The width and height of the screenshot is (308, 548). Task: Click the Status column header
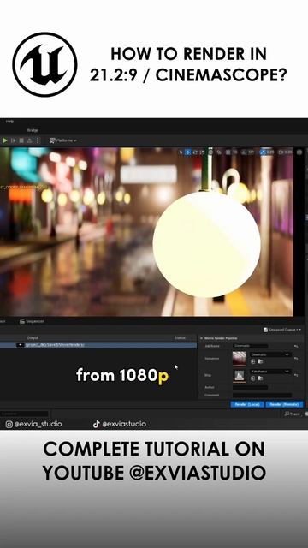click(181, 337)
